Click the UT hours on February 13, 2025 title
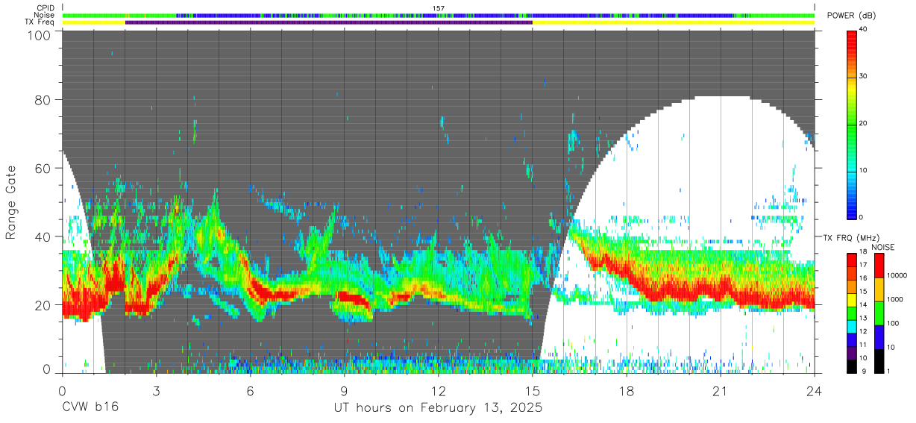Screen dimensions: 916x423 (x=438, y=407)
